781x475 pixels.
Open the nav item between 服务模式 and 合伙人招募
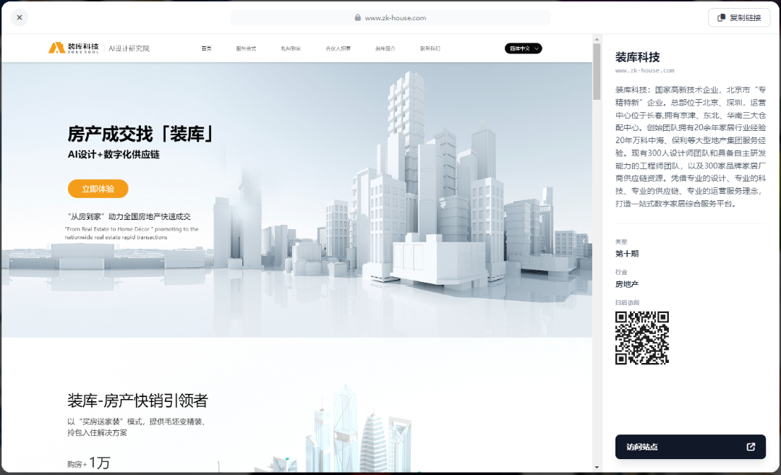click(291, 48)
